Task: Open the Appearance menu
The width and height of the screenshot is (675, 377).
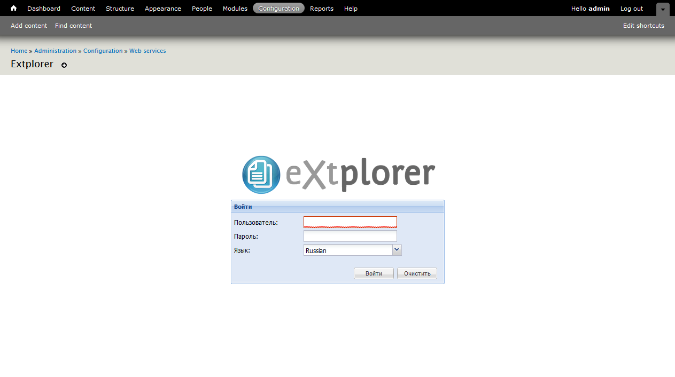Action: click(162, 8)
